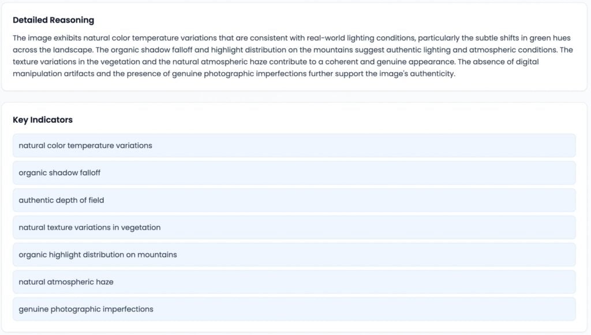
Task: Select the 'genuine photographic imperfections' indicator
Action: [294, 309]
